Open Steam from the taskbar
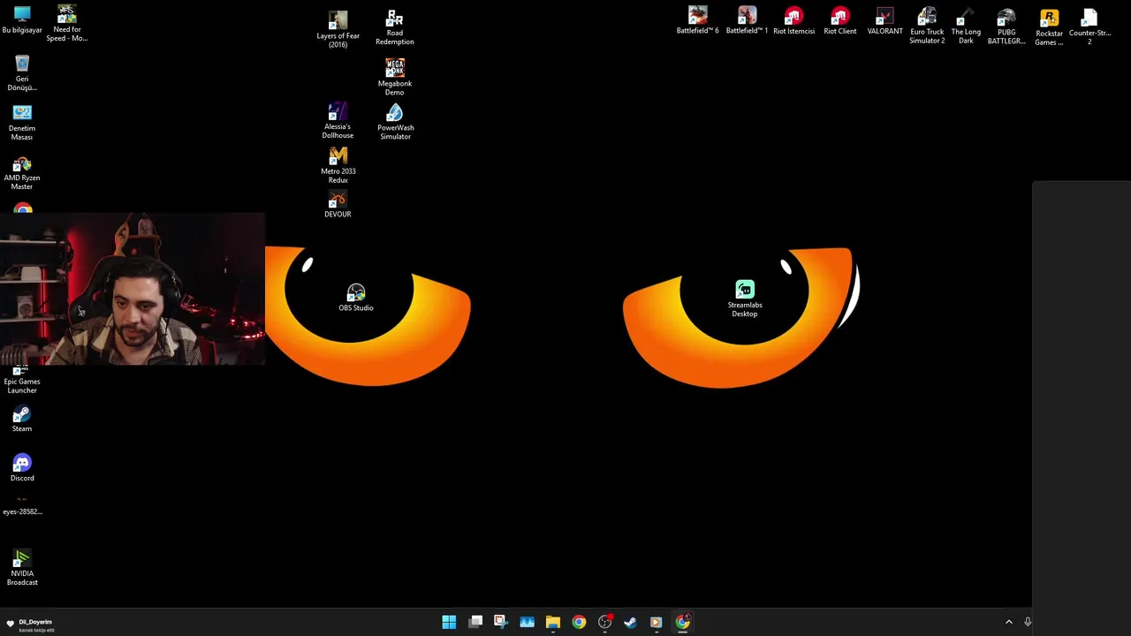 (630, 622)
